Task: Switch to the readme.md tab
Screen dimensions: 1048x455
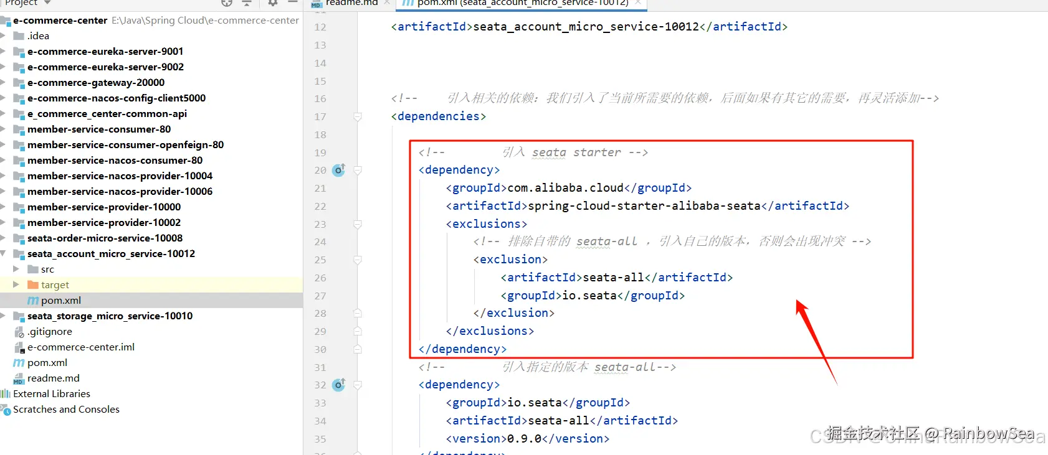Action: click(x=351, y=2)
